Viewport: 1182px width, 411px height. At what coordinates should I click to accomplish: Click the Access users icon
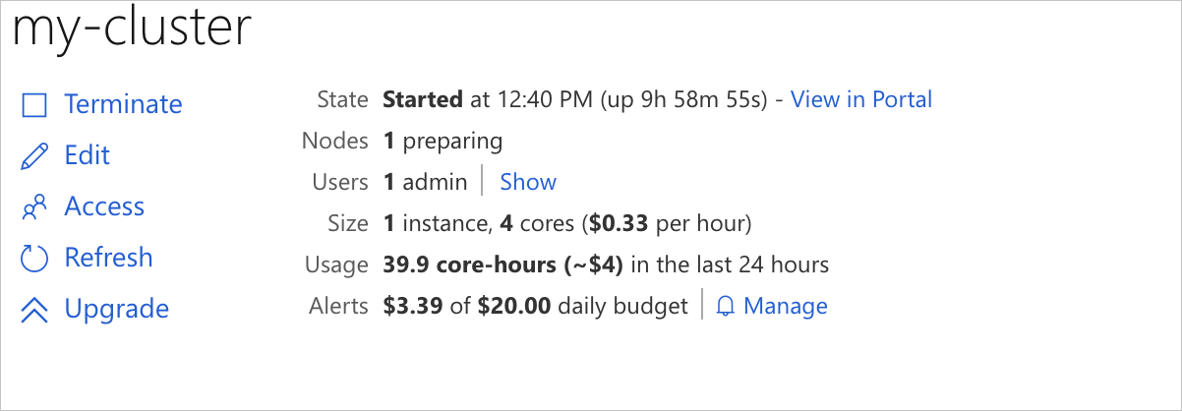click(34, 207)
